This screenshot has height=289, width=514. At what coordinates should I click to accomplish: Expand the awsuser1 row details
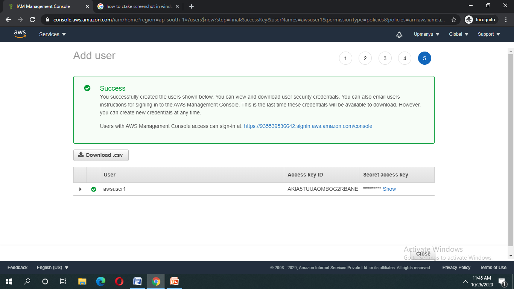click(80, 189)
